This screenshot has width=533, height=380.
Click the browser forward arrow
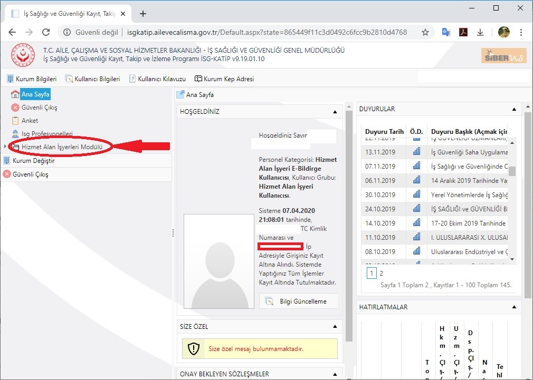tap(29, 32)
